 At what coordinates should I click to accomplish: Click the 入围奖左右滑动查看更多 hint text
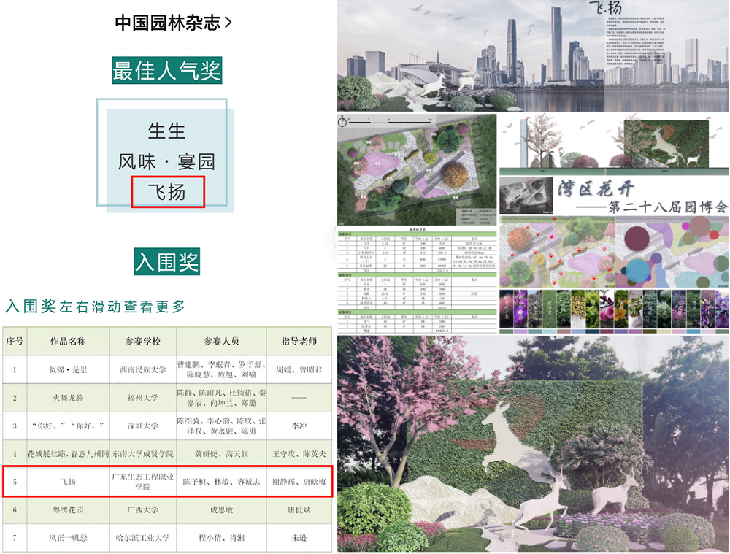tap(96, 307)
